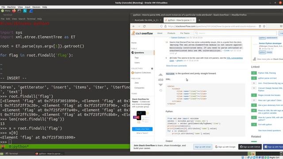Show the answer's activity history icon
The width and height of the screenshot is (283, 159).
coord(161,91)
